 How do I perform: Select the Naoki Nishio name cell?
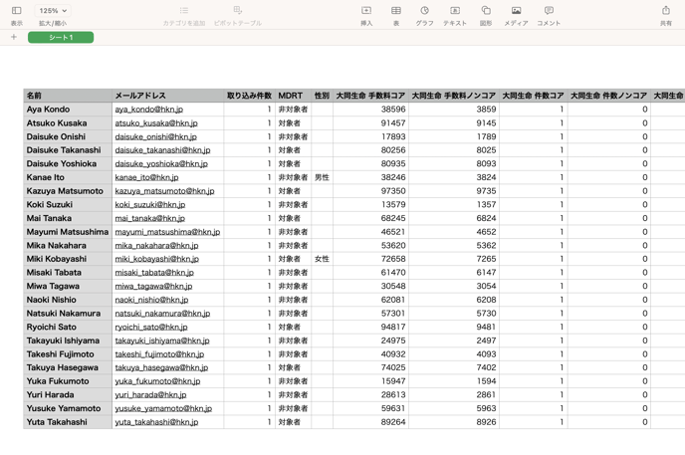pyautogui.click(x=68, y=300)
